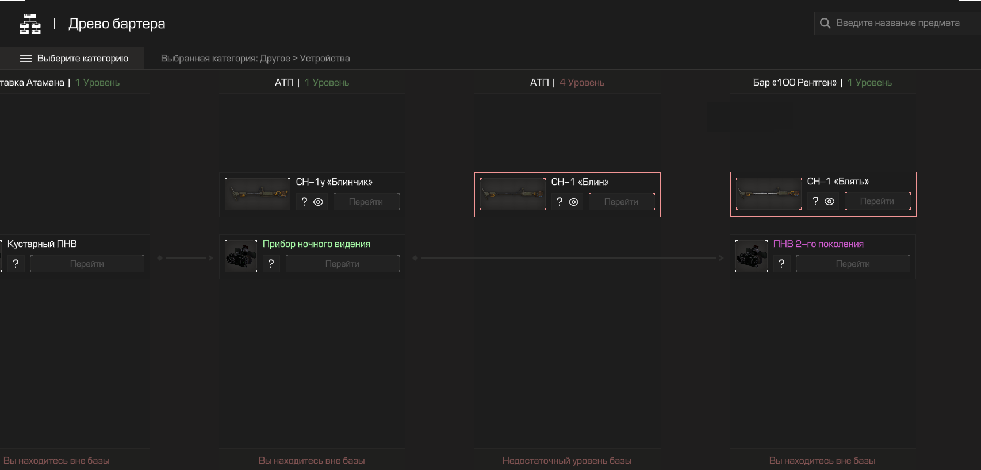Select the Прибор ночного видения item name
The height and width of the screenshot is (470, 981).
pos(316,244)
